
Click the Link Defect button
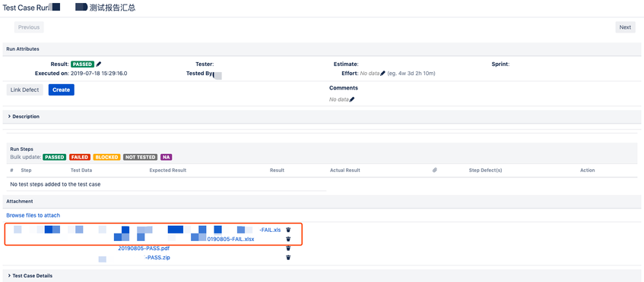click(x=24, y=89)
